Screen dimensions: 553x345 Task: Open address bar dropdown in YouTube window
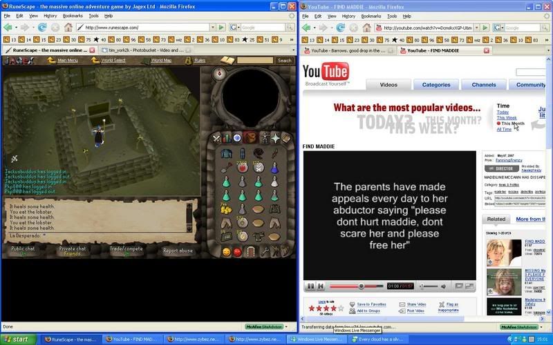[476, 28]
